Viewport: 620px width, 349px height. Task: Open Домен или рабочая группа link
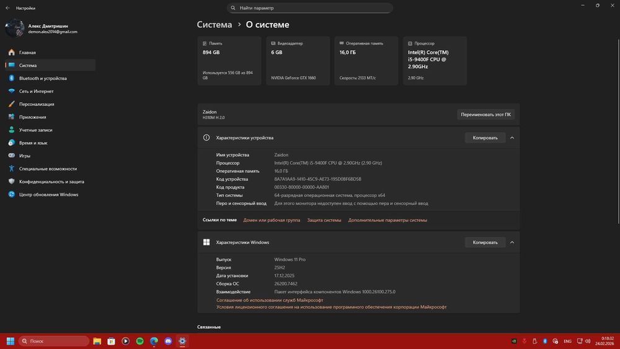pos(272,220)
